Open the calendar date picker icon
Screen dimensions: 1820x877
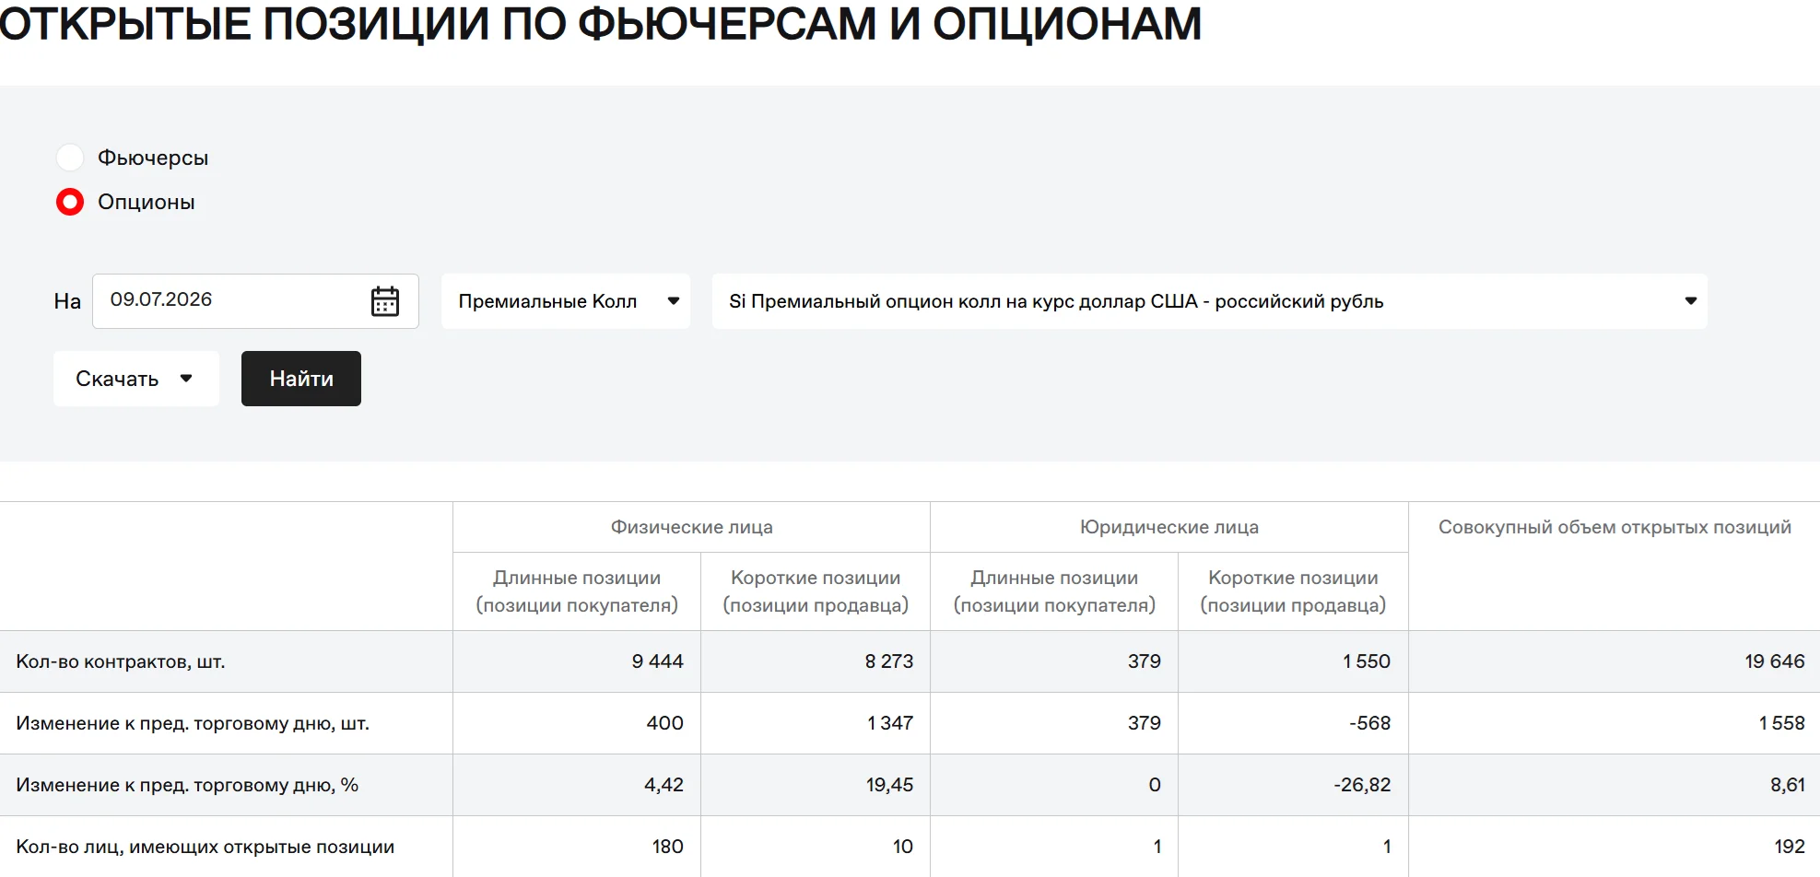(384, 301)
